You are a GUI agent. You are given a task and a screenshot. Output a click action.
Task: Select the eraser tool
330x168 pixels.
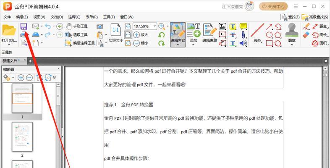point(306,35)
